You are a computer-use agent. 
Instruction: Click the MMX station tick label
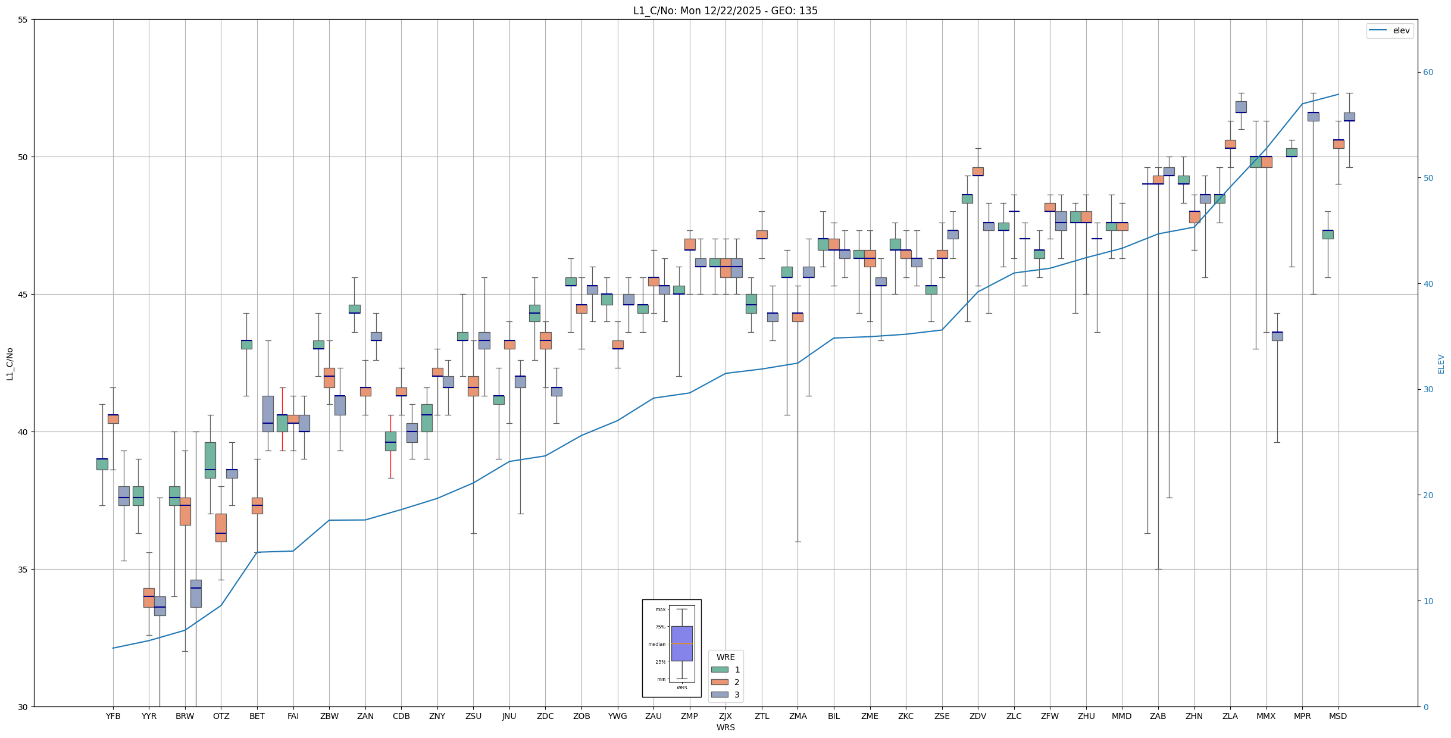[1266, 716]
